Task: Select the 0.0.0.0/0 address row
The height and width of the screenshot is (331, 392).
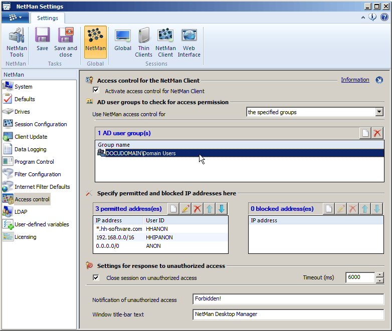Action: [x=160, y=246]
